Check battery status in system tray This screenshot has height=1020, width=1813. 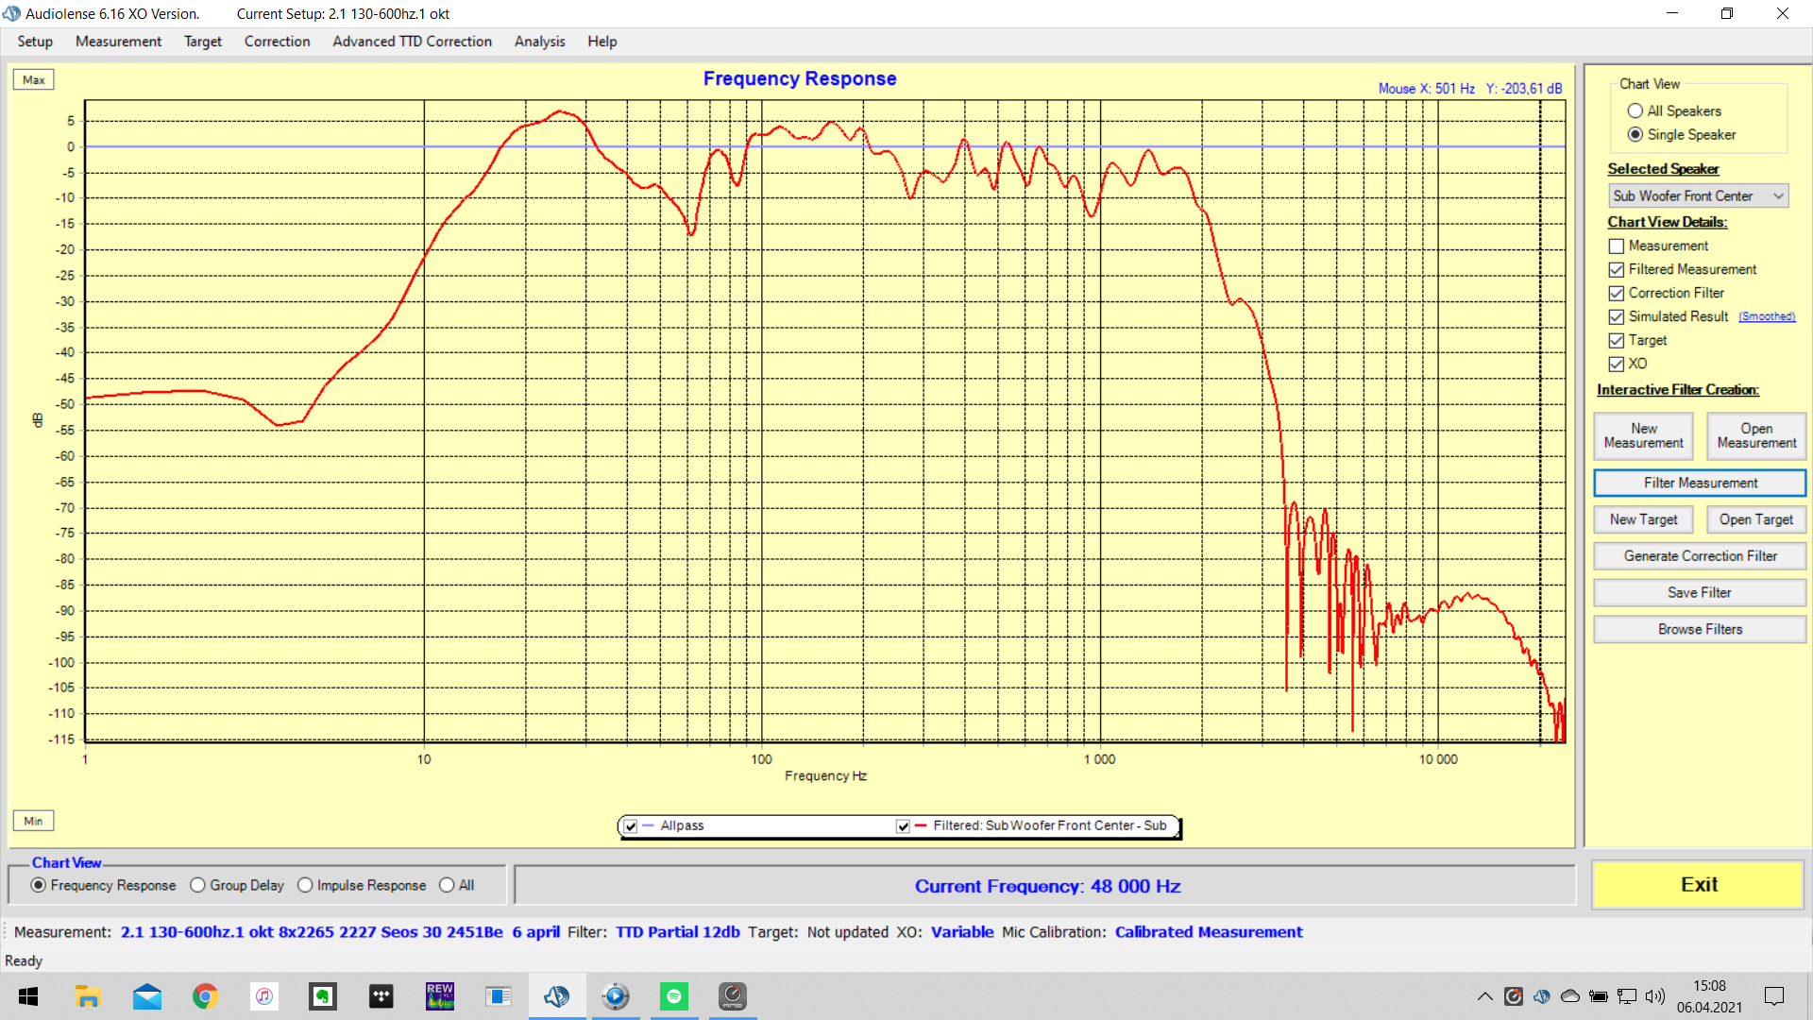click(x=1599, y=996)
